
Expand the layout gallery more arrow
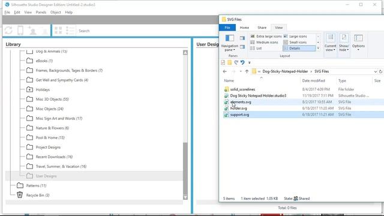pos(318,49)
